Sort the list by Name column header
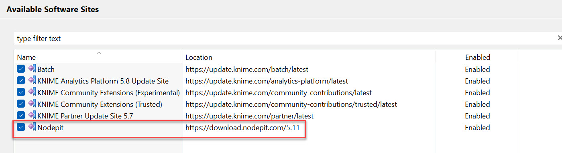Screen dimensions: 562x153 (98, 57)
